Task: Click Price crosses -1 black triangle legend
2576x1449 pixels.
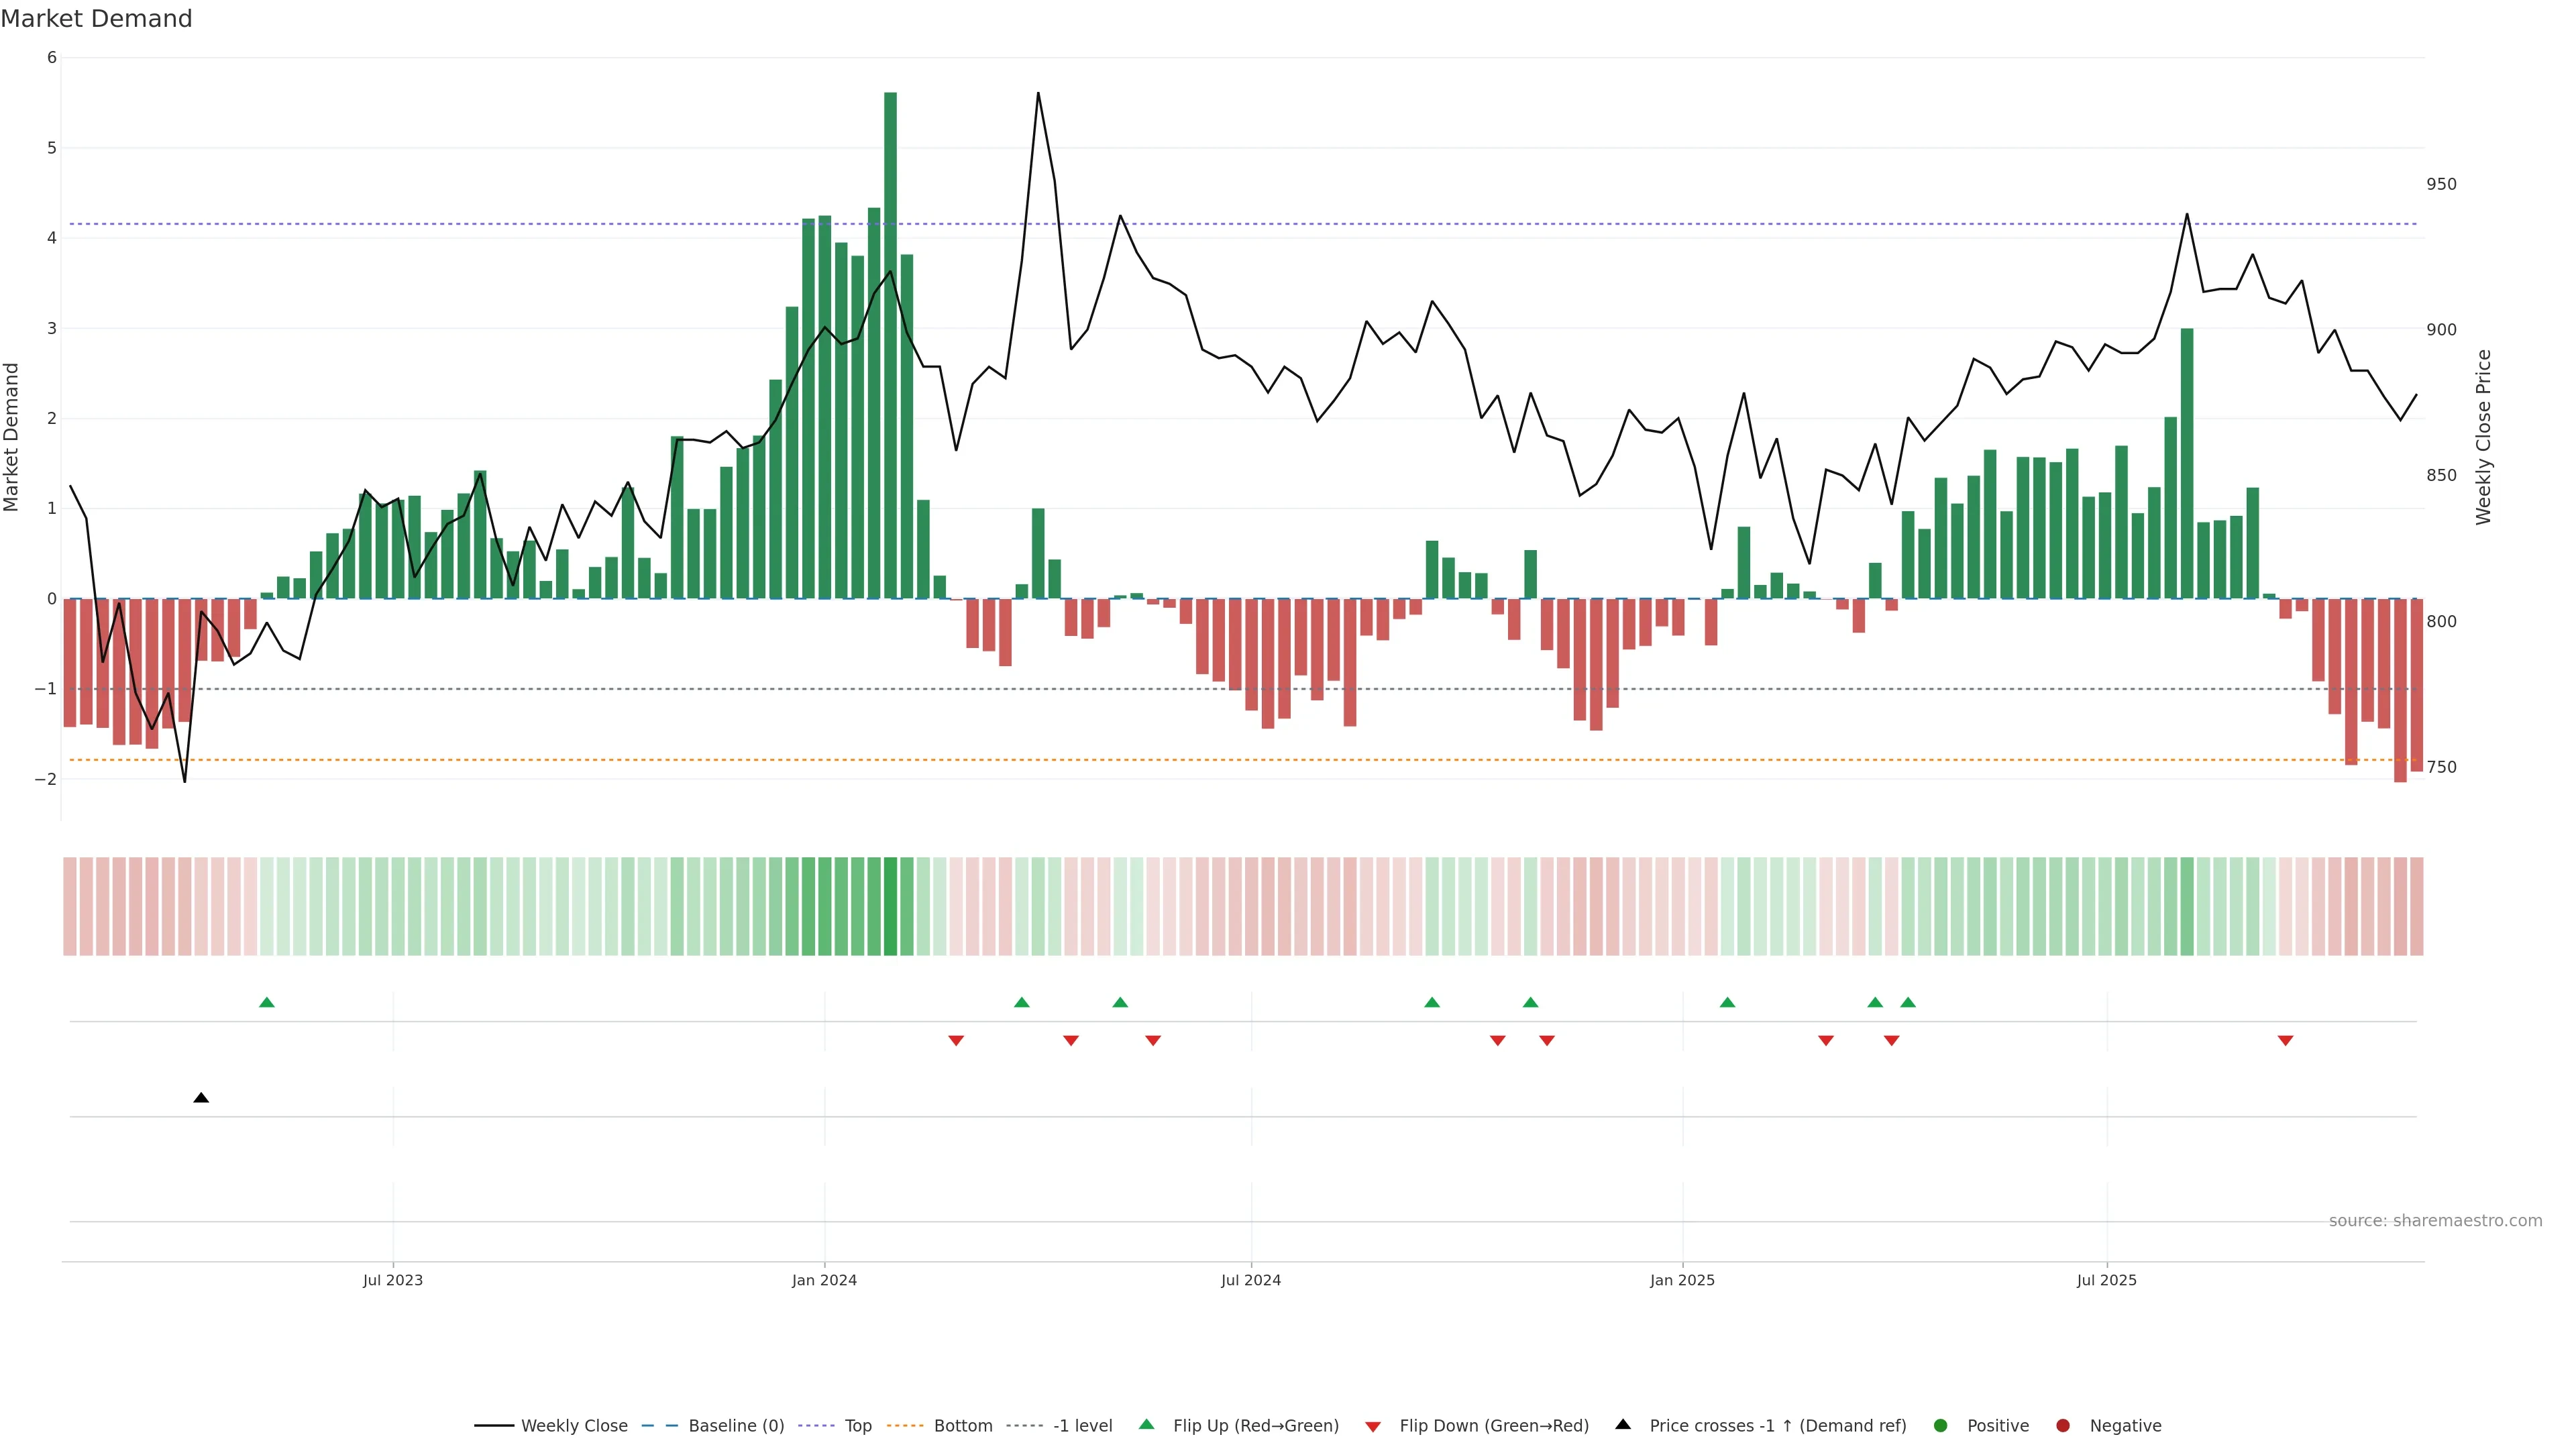Action: (1623, 1424)
